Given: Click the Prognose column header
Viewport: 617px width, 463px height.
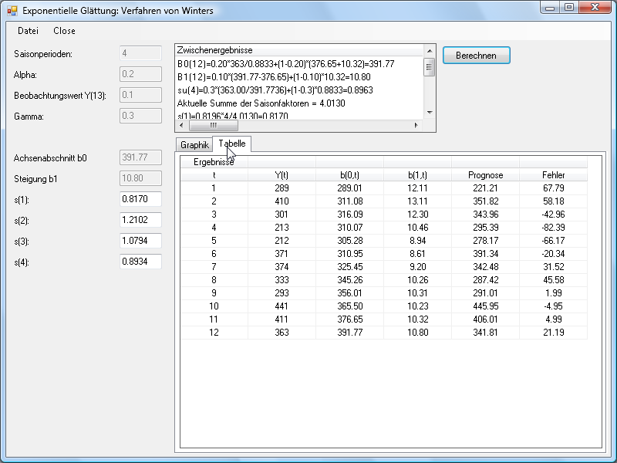Looking at the screenshot, I should click(485, 175).
